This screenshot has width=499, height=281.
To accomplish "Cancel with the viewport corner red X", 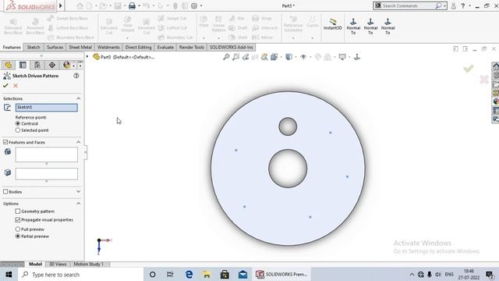I will pyautogui.click(x=484, y=80).
